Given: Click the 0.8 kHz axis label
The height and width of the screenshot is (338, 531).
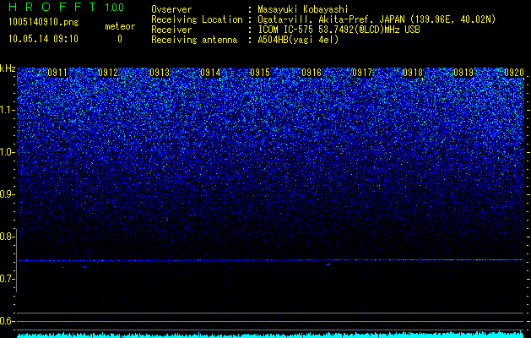Looking at the screenshot, I should coord(8,237).
